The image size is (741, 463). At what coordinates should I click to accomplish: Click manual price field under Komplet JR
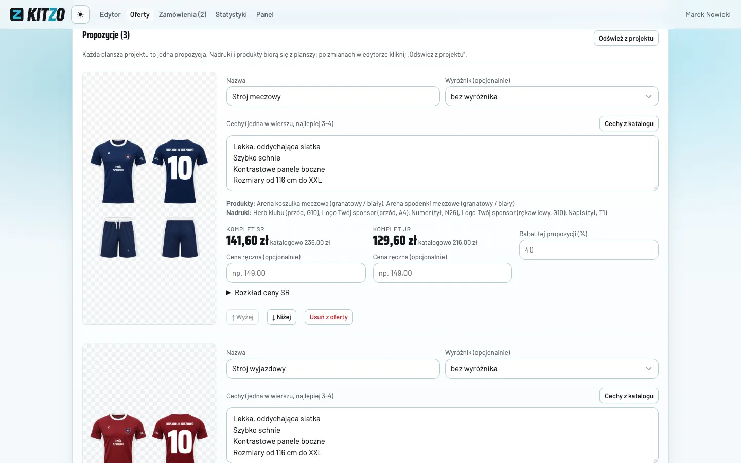coord(443,273)
